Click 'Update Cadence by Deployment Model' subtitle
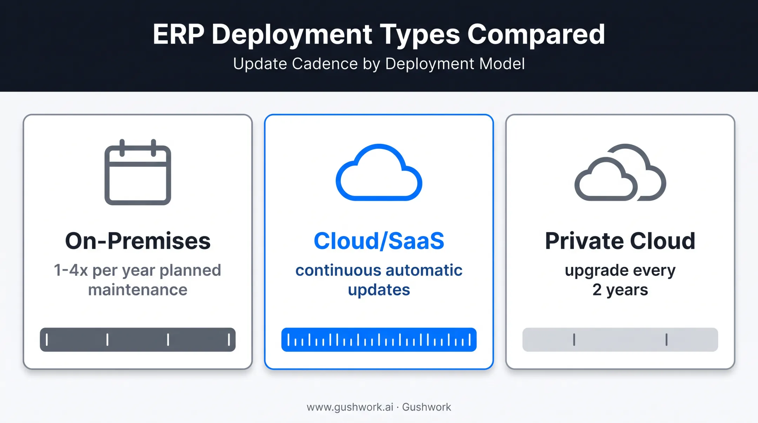The height and width of the screenshot is (423, 758). point(379,64)
